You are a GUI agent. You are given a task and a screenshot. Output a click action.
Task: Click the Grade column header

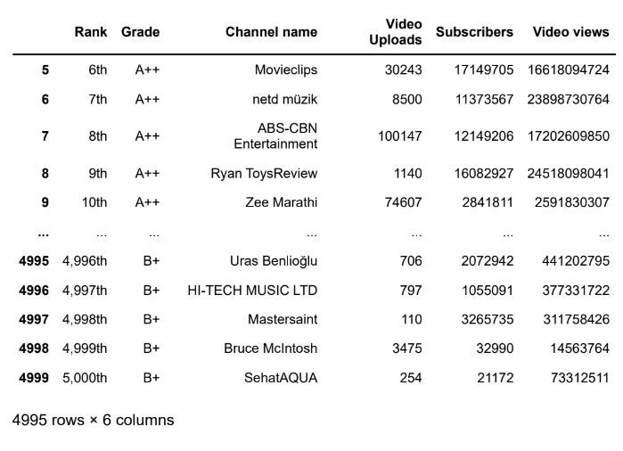tap(140, 32)
